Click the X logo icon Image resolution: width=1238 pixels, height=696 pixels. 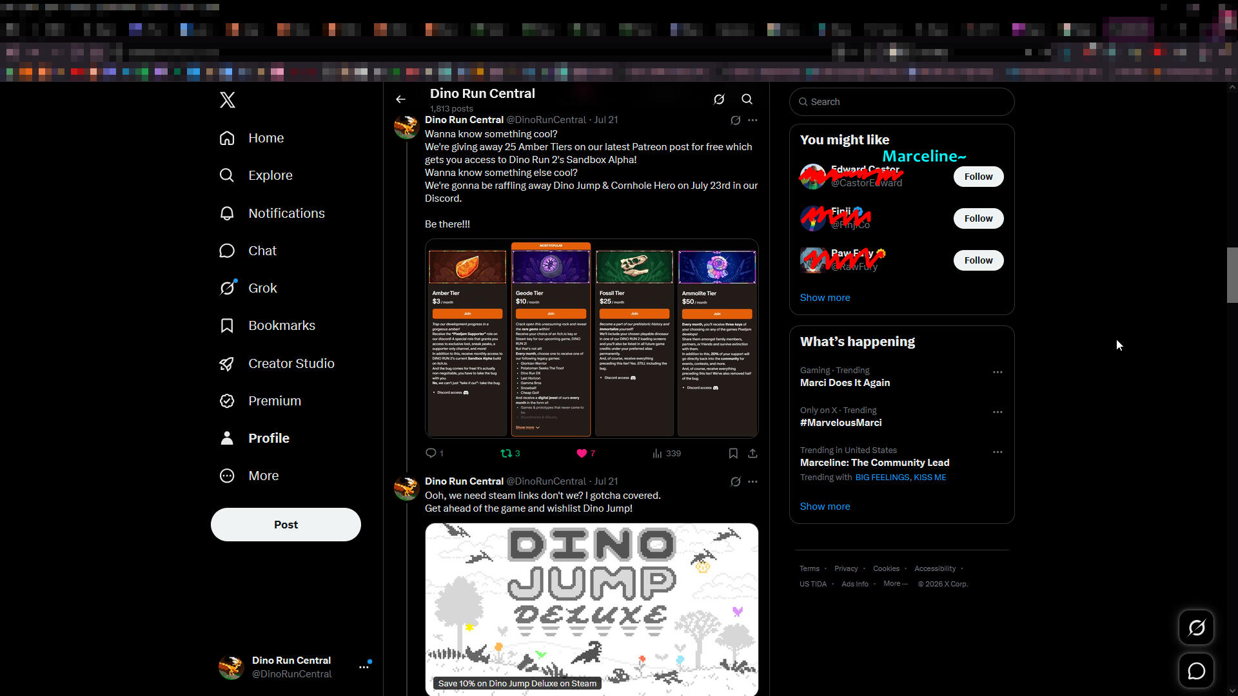[x=227, y=100]
